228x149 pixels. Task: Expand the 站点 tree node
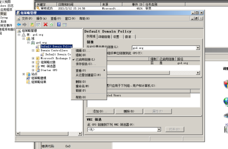tap(24, 74)
